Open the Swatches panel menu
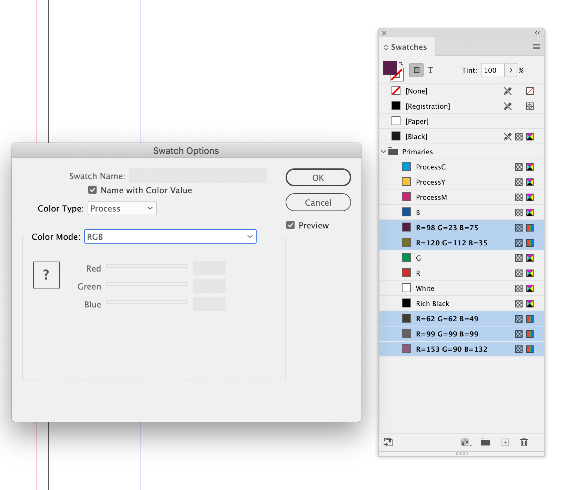The width and height of the screenshot is (565, 490). click(x=537, y=47)
